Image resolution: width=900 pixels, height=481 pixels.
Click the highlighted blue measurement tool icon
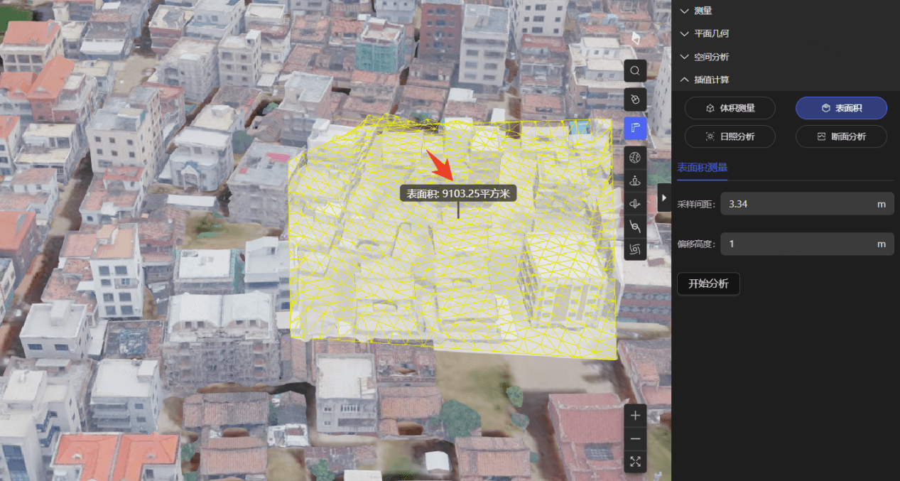point(635,129)
